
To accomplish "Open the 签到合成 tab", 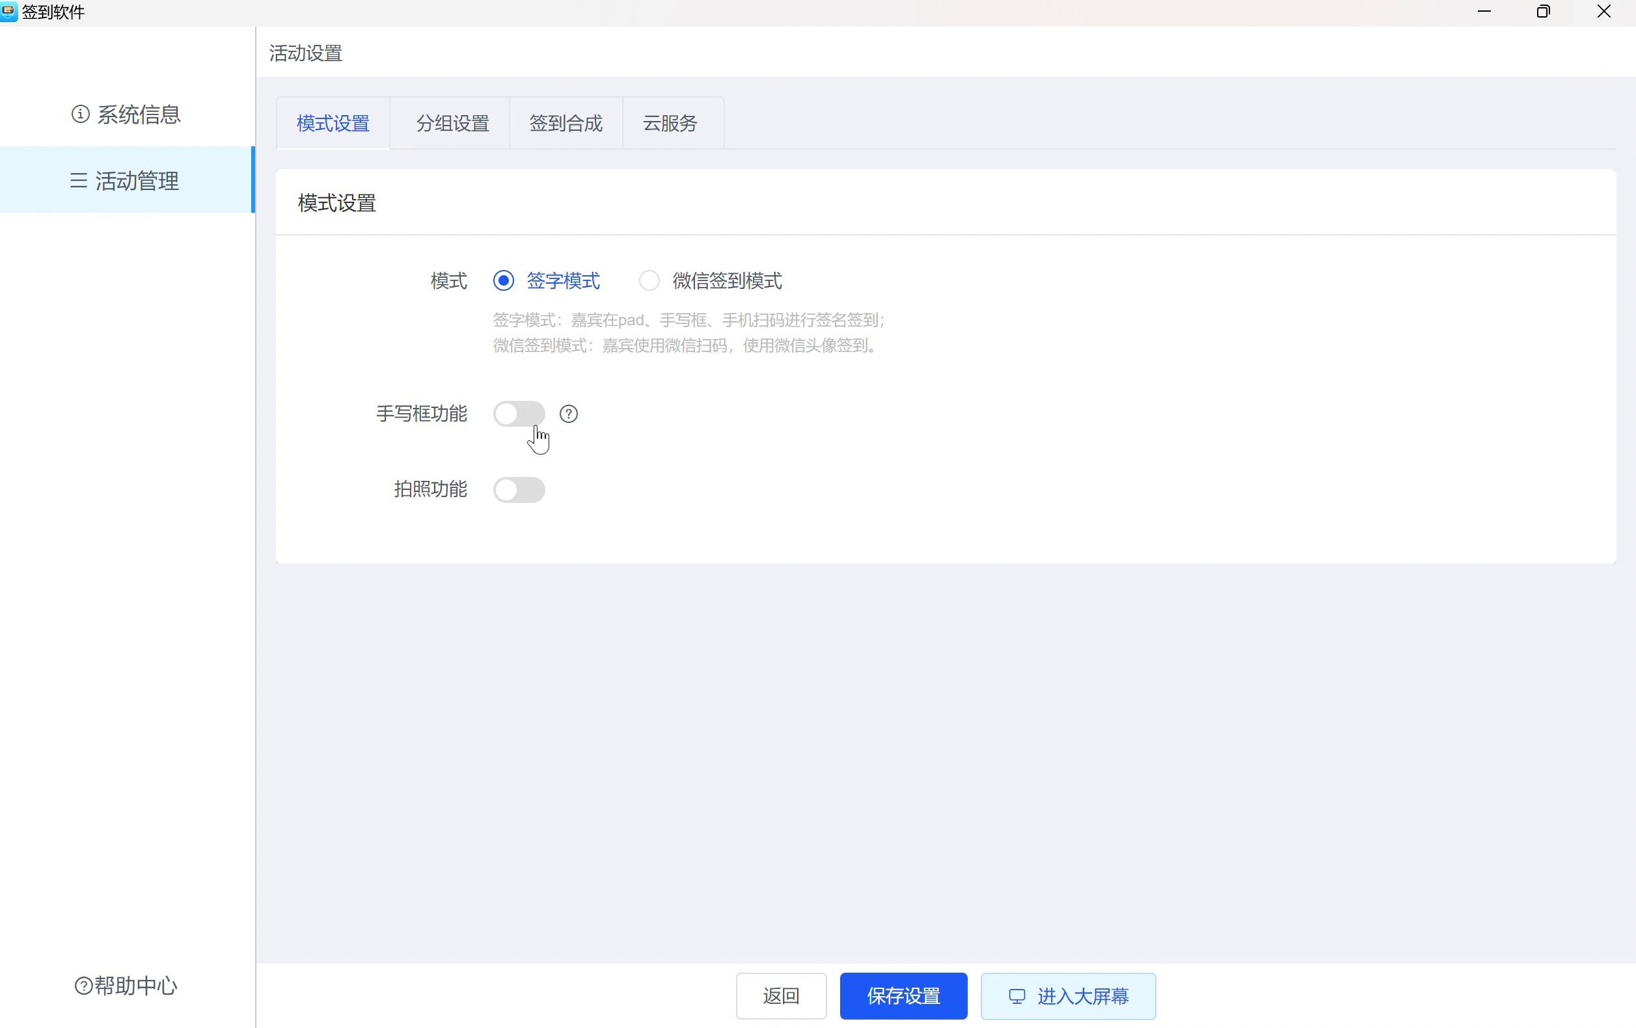I will [x=566, y=124].
